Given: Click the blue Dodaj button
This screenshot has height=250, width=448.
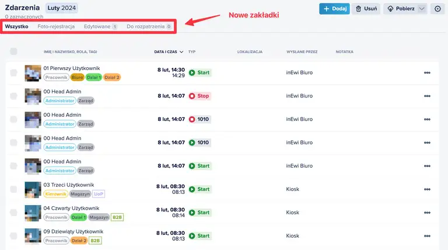Looking at the screenshot, I should pos(334,9).
